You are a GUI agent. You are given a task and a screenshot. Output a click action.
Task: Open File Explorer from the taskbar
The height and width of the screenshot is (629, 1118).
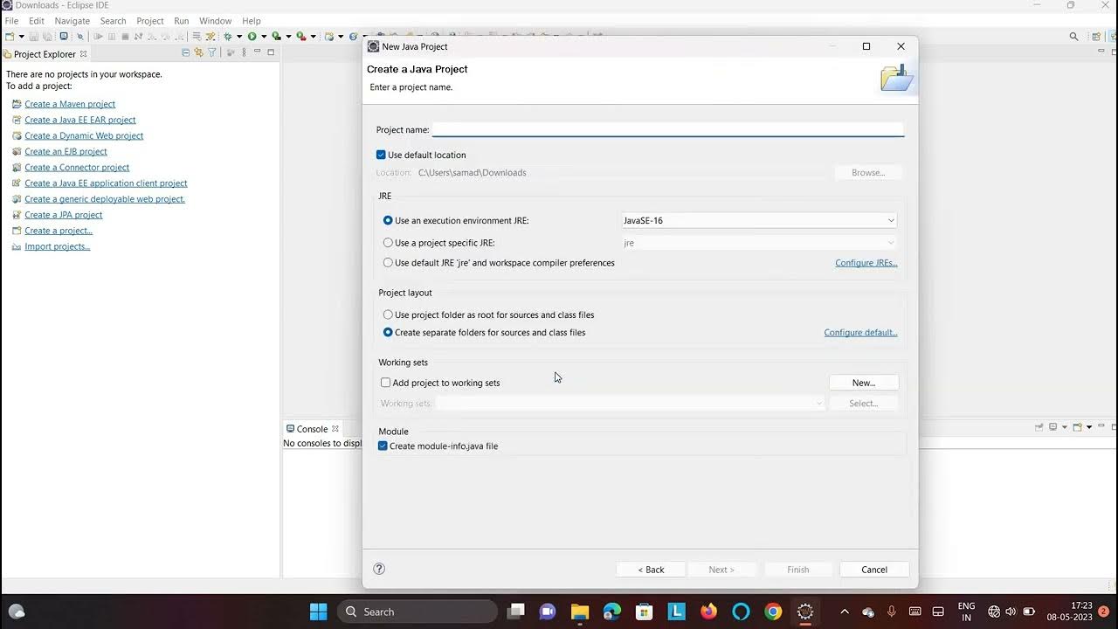coord(580,612)
